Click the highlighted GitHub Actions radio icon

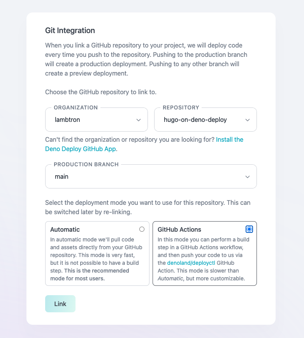pyautogui.click(x=249, y=229)
